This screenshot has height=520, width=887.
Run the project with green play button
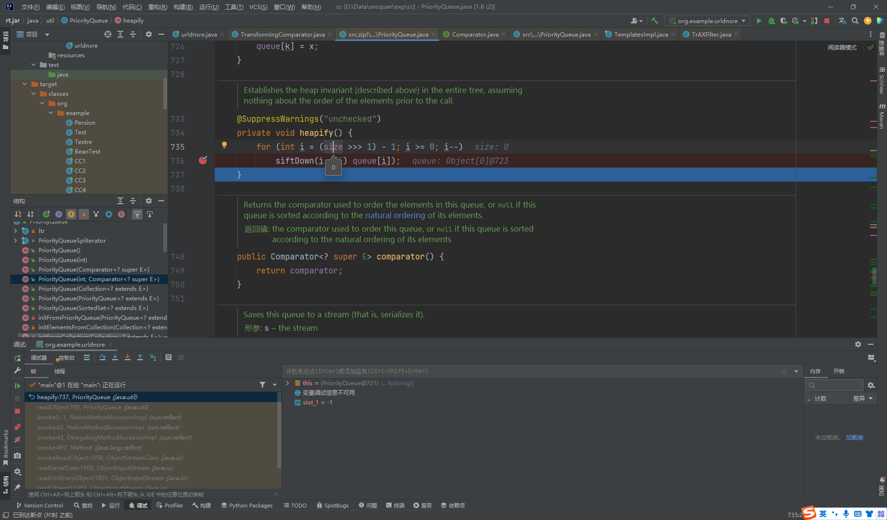(x=759, y=21)
